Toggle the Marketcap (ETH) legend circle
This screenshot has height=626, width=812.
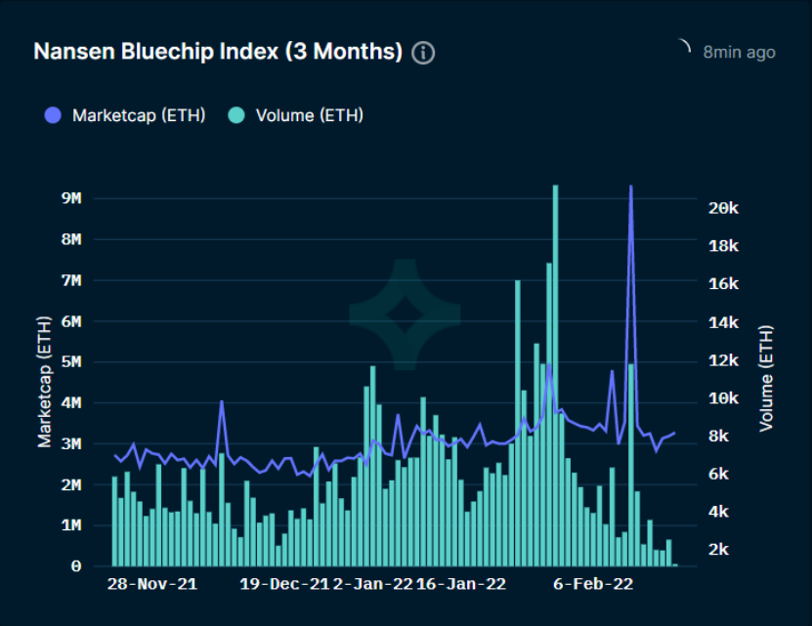tap(53, 115)
